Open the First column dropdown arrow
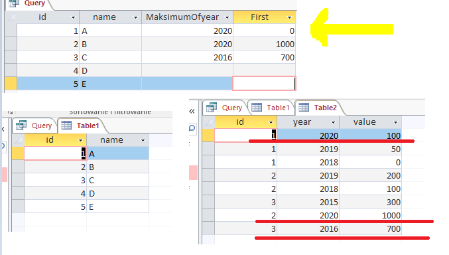449x255 pixels. point(290,17)
